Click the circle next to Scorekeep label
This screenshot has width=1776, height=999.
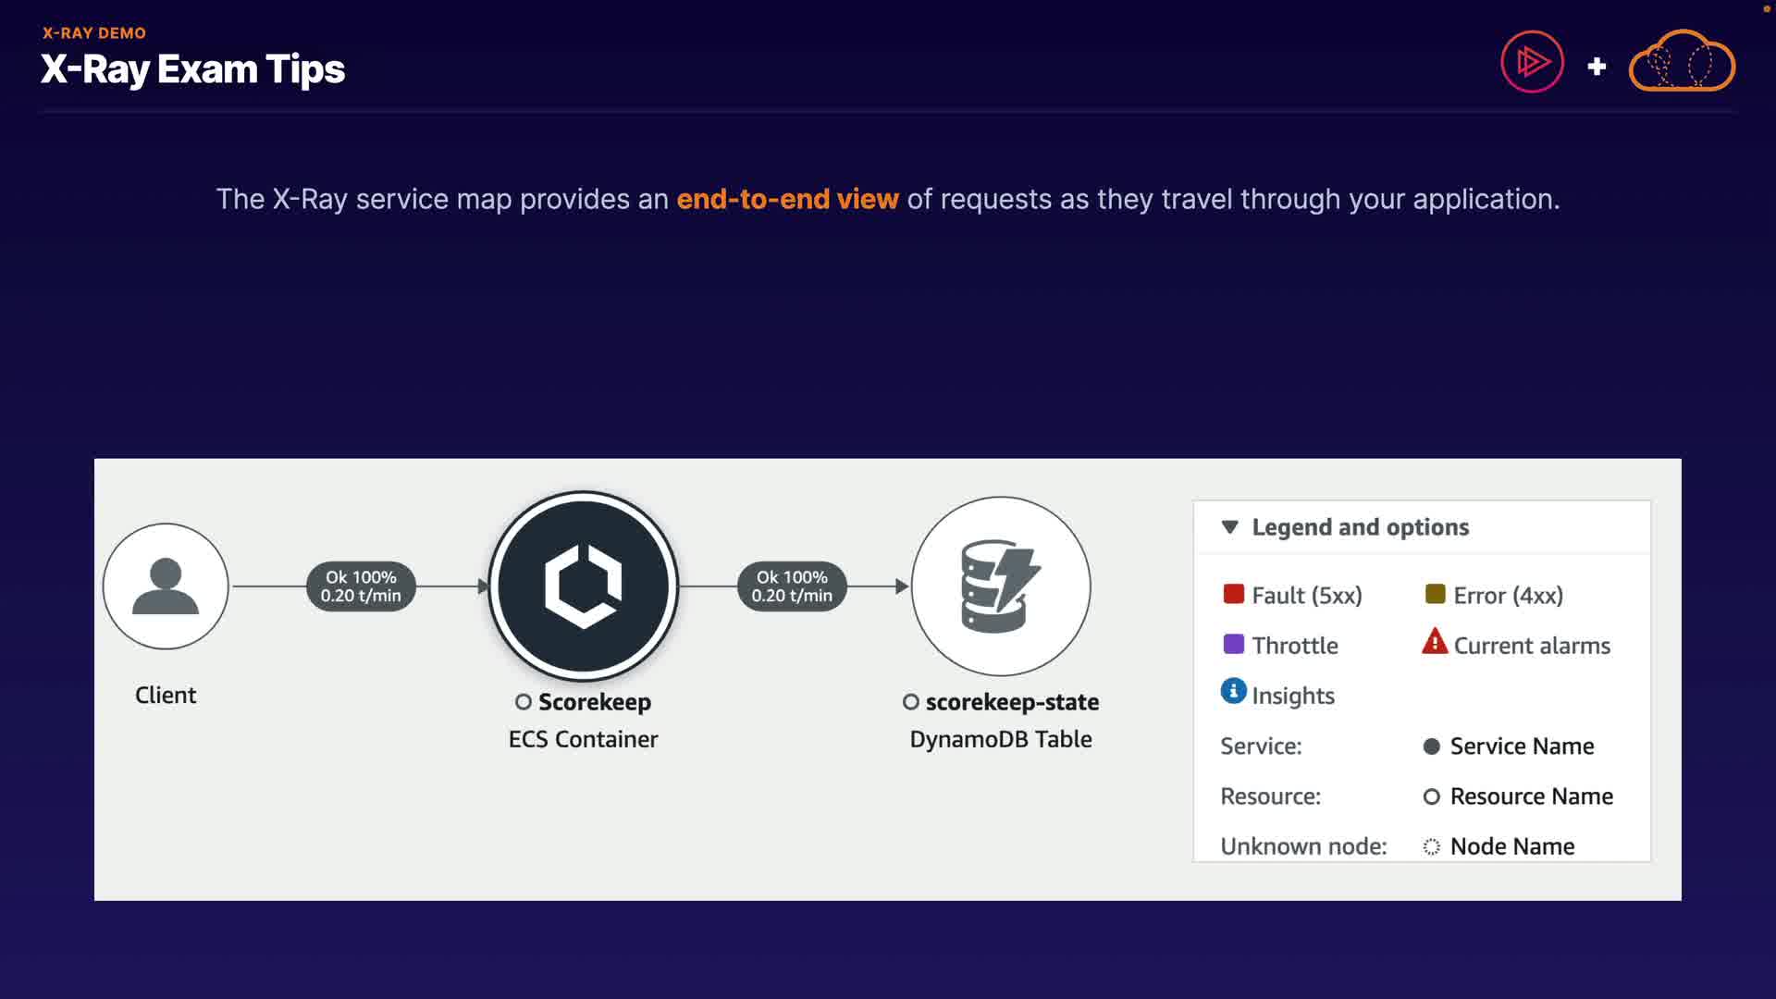(x=524, y=702)
